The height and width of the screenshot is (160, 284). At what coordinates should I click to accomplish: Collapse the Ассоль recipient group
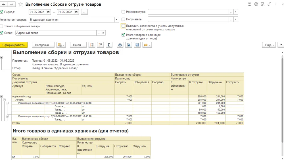4,100
